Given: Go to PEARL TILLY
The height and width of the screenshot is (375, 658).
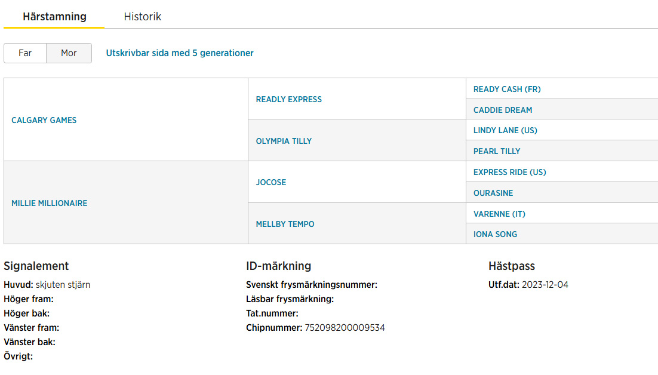Looking at the screenshot, I should coord(497,152).
